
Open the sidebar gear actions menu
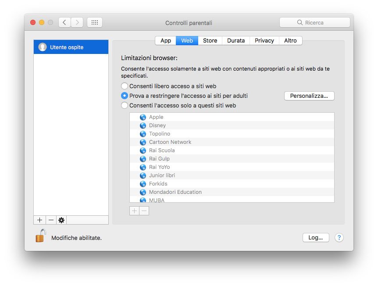point(61,220)
